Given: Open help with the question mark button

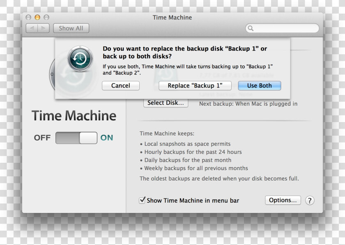Looking at the screenshot, I should (310, 200).
